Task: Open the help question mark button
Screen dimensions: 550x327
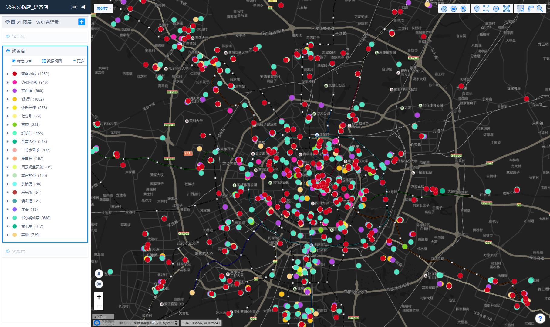Action: point(540,318)
